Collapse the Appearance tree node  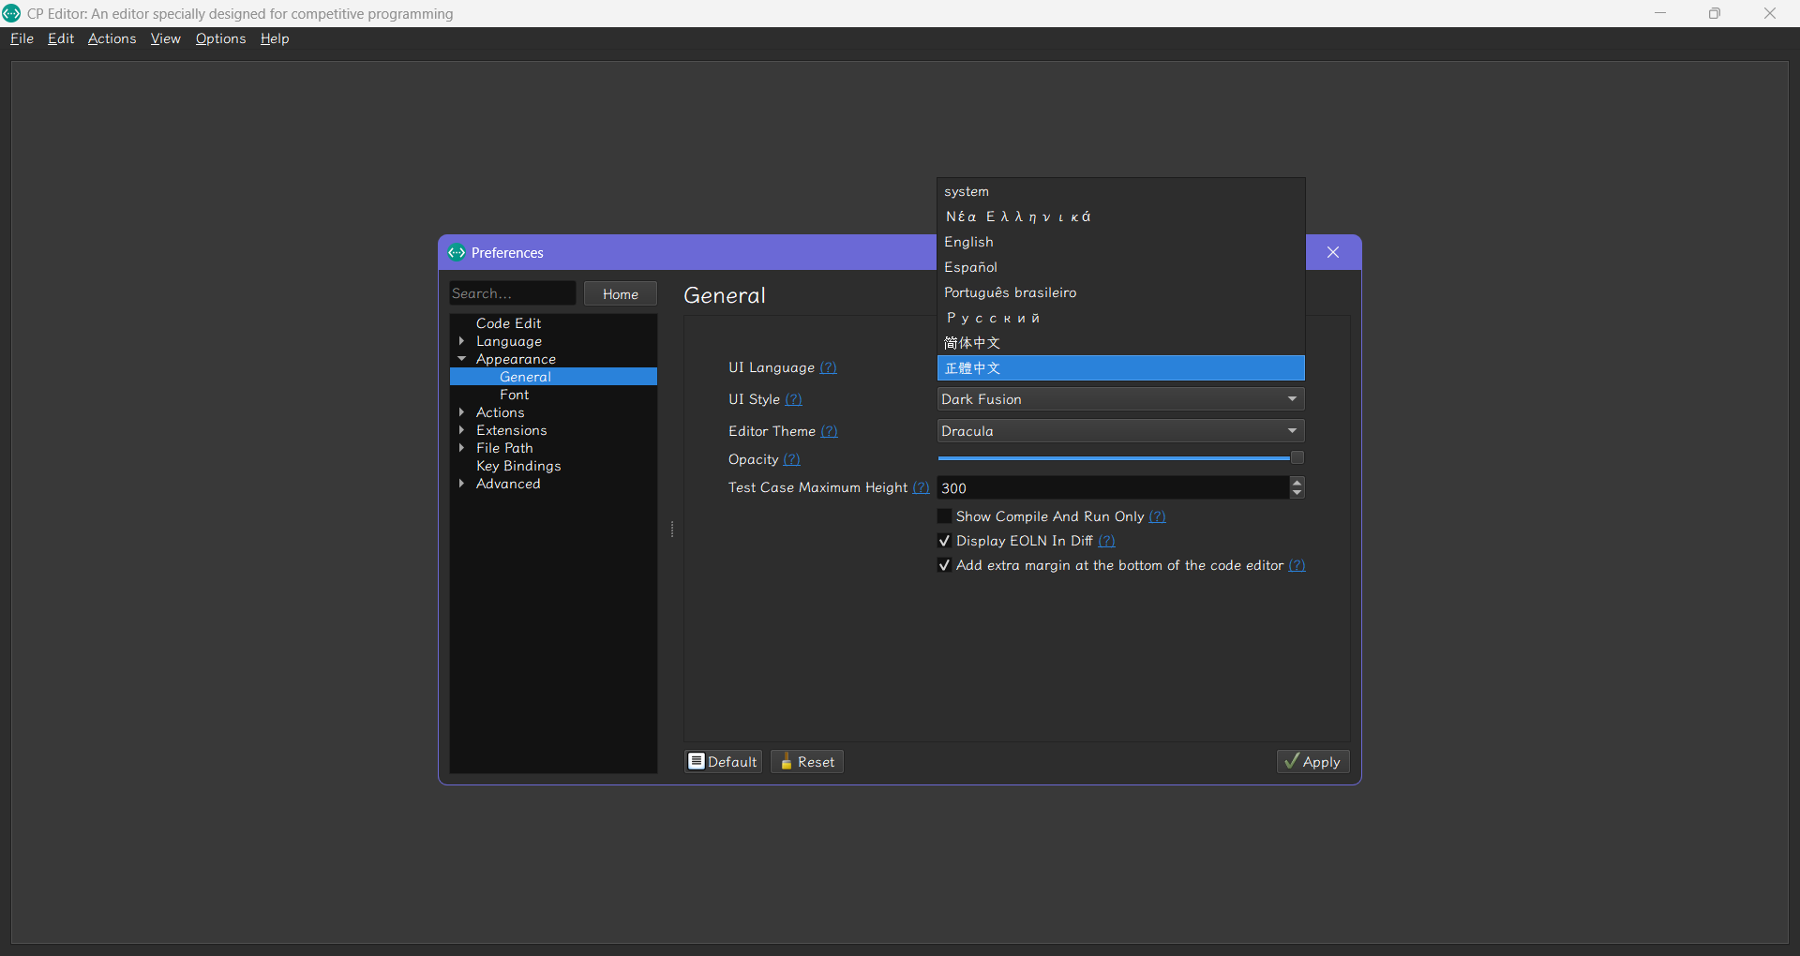coord(462,359)
